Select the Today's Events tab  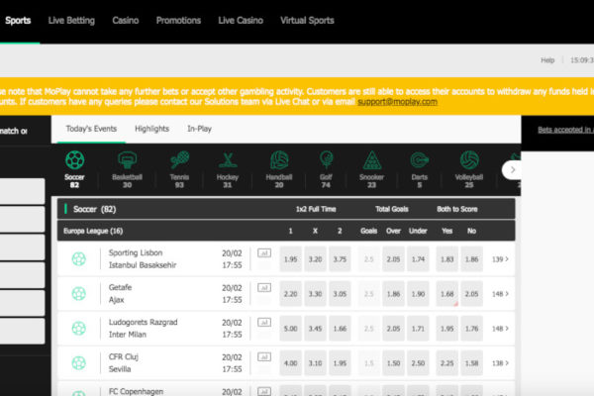point(91,129)
